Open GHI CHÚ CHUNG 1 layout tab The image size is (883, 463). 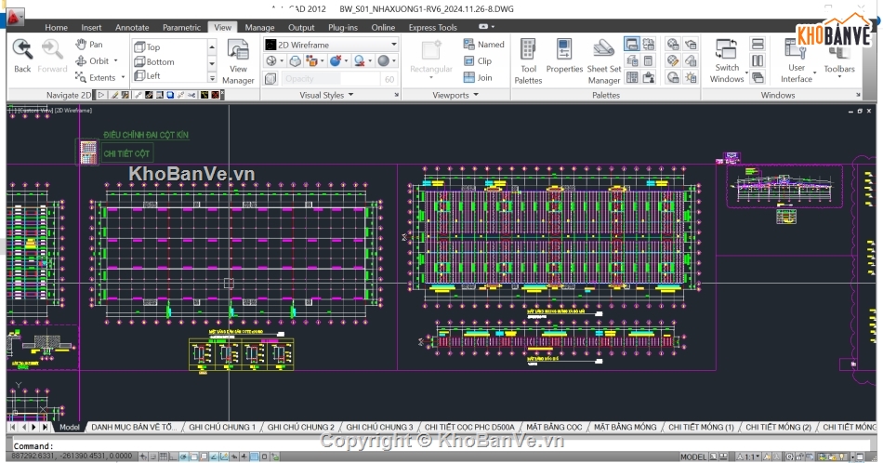coord(222,427)
